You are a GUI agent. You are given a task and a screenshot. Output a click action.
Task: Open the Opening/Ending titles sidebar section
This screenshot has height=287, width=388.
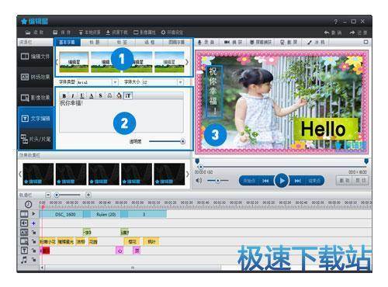pyautogui.click(x=36, y=139)
